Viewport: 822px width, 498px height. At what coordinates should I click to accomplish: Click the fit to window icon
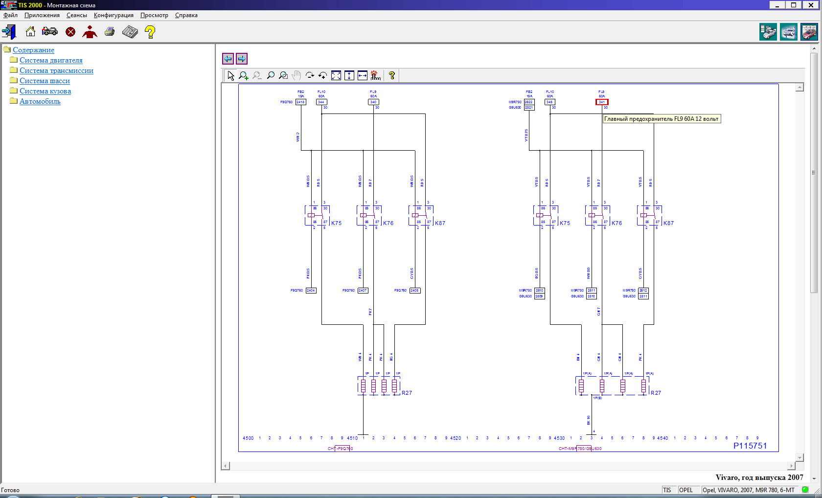click(336, 75)
